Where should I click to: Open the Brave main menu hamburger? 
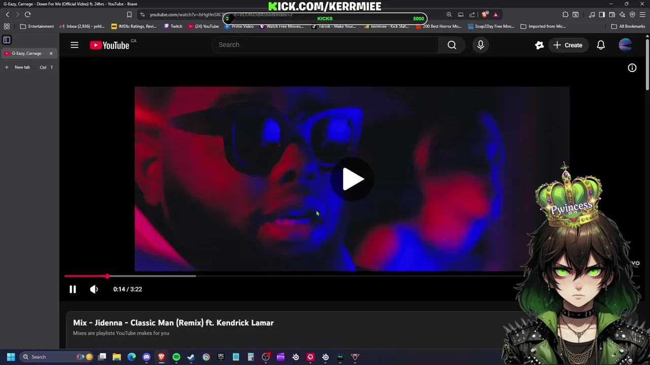pyautogui.click(x=642, y=15)
